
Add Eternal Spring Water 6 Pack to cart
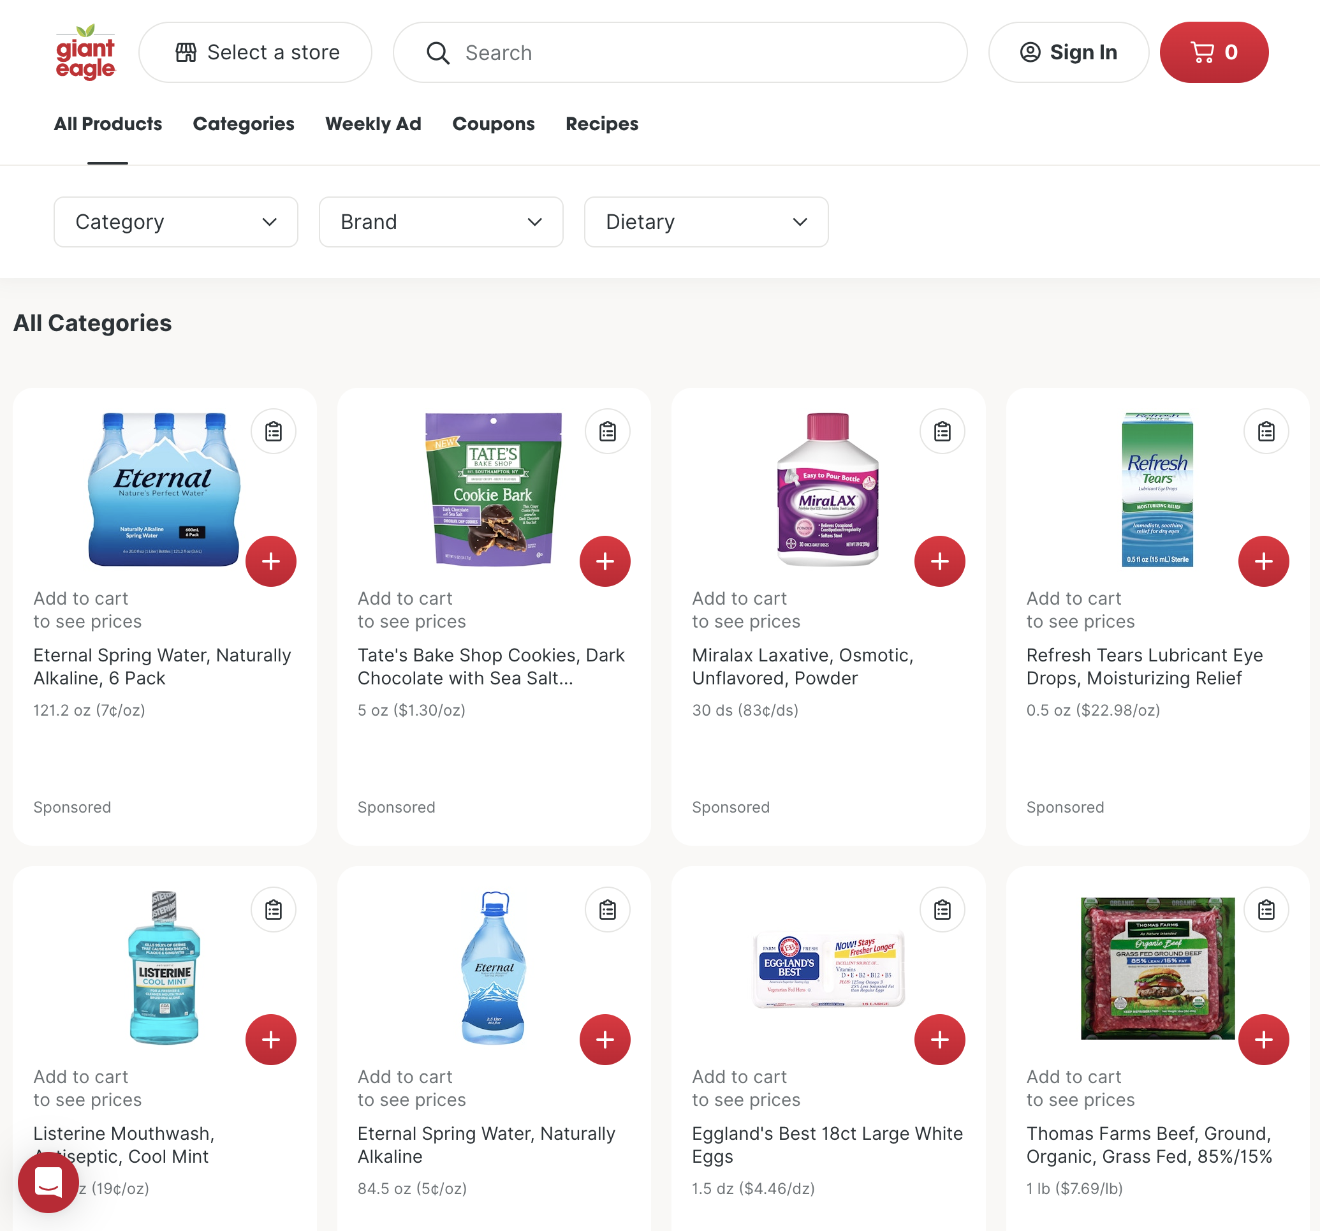(x=271, y=561)
